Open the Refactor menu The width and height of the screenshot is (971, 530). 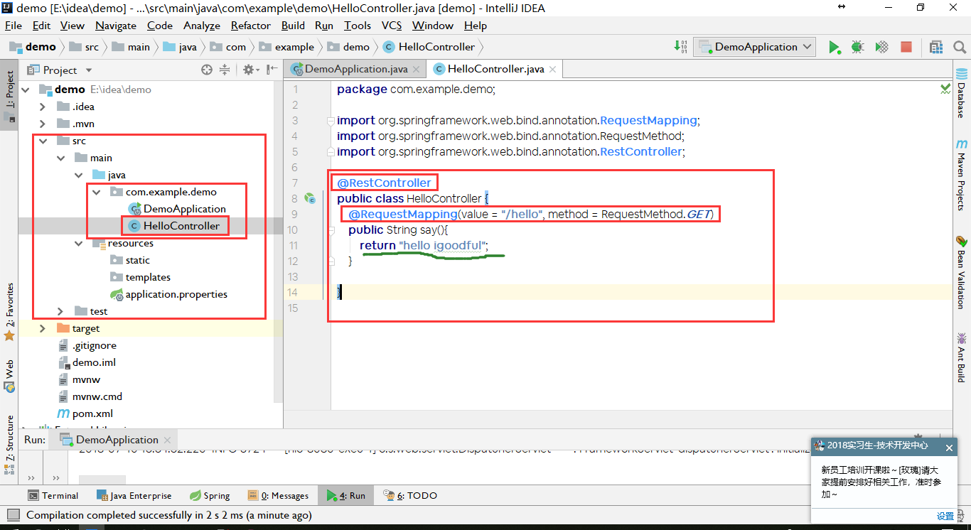click(x=250, y=25)
